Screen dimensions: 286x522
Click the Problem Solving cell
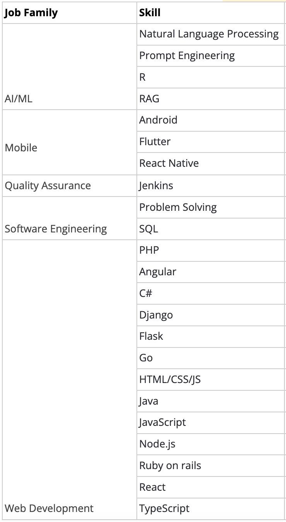(178, 207)
